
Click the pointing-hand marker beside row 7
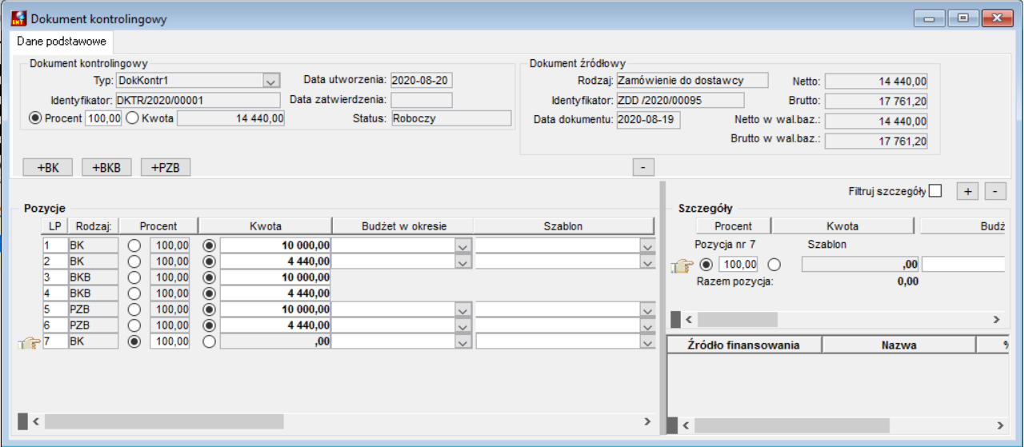click(29, 343)
